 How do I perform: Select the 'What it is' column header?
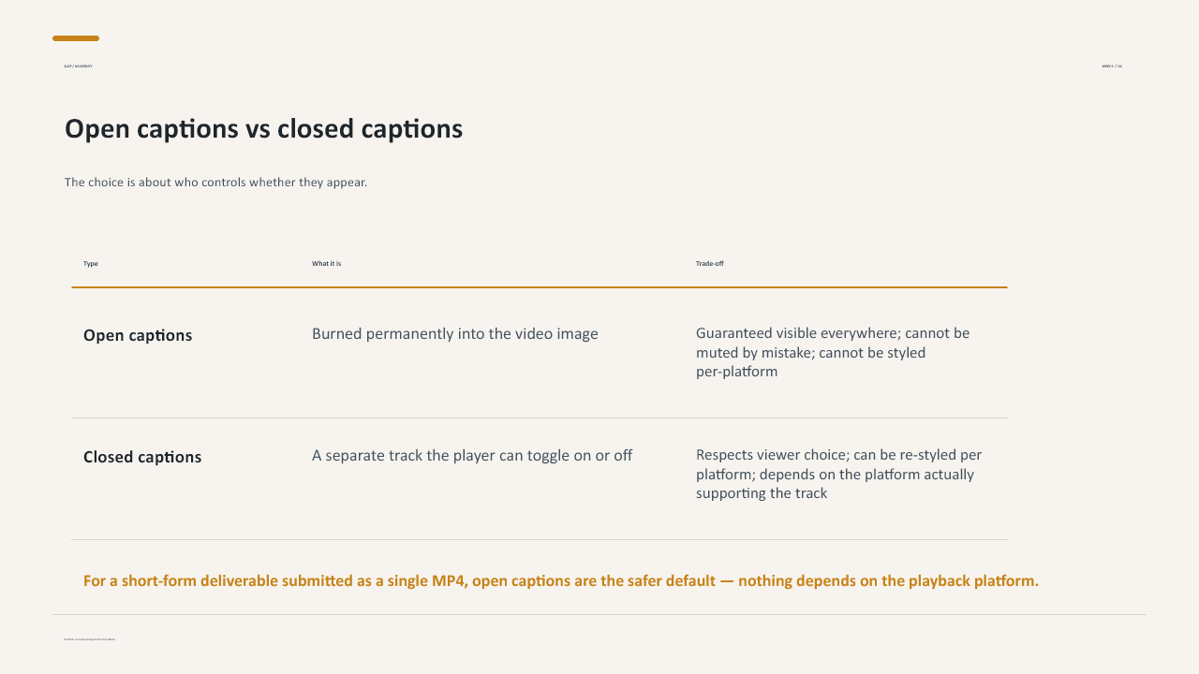[326, 264]
